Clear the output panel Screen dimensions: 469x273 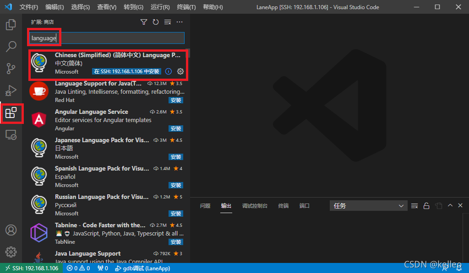point(414,206)
